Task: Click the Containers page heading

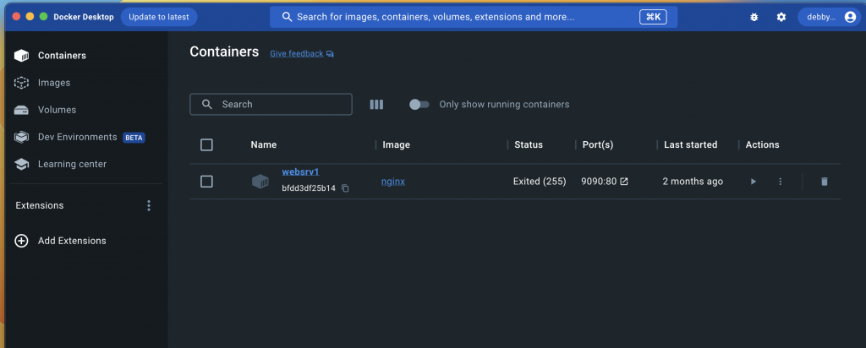Action: (224, 52)
